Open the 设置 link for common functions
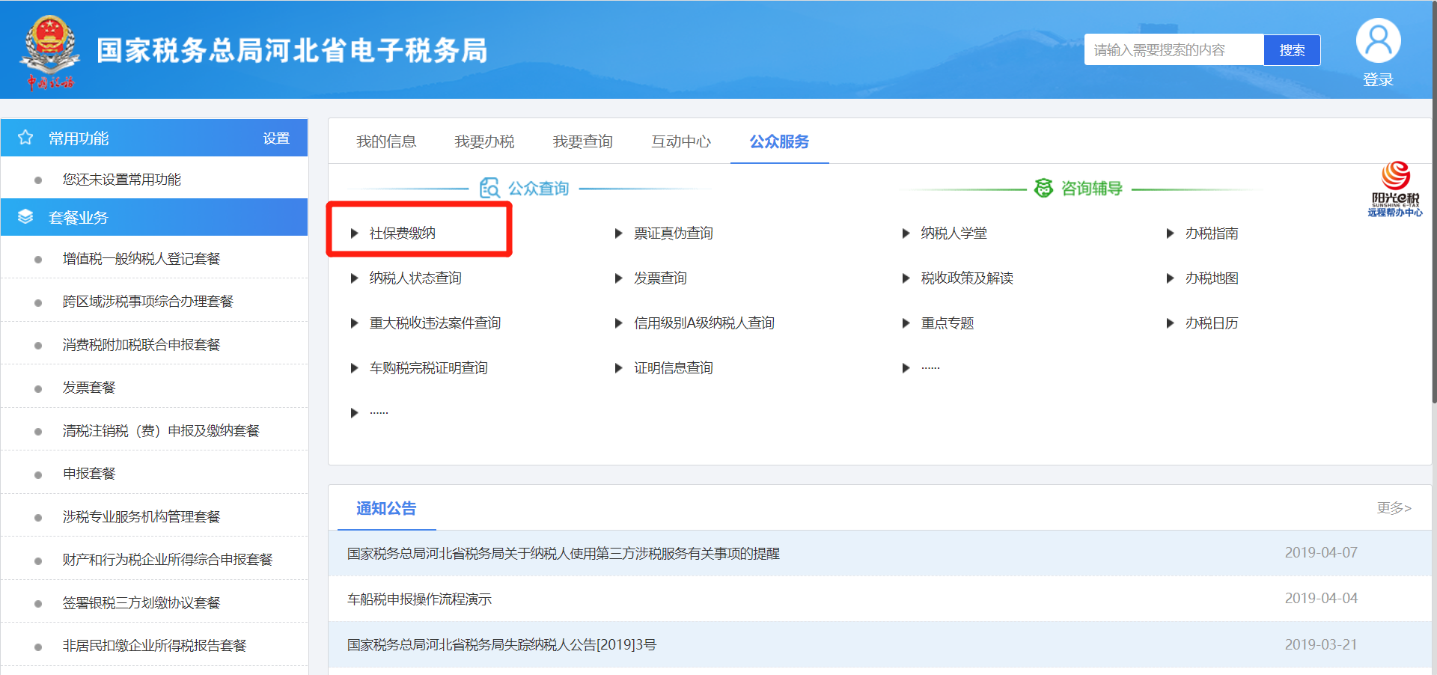 (276, 138)
